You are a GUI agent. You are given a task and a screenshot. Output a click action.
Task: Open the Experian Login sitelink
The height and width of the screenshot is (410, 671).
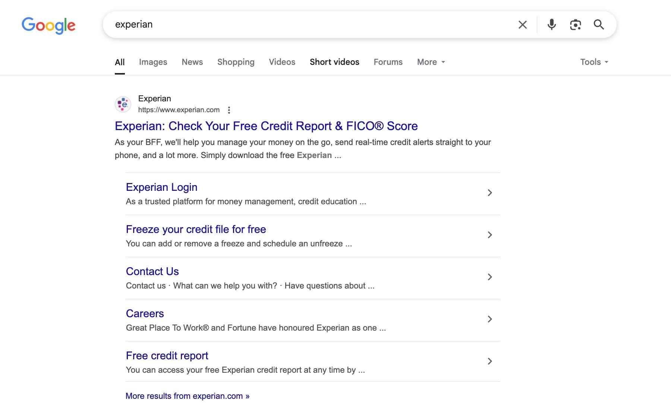coord(161,187)
